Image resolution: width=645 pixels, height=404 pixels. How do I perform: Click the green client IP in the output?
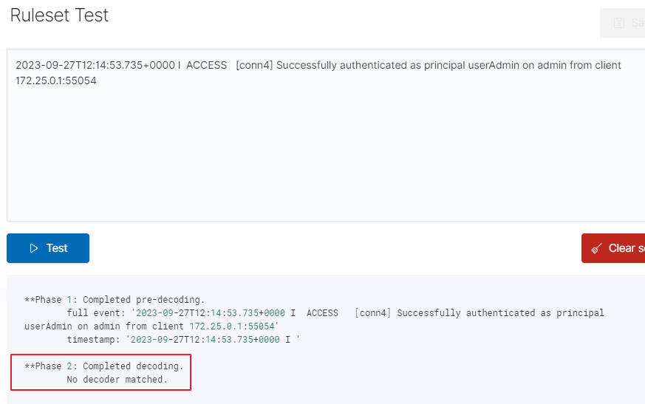231,326
